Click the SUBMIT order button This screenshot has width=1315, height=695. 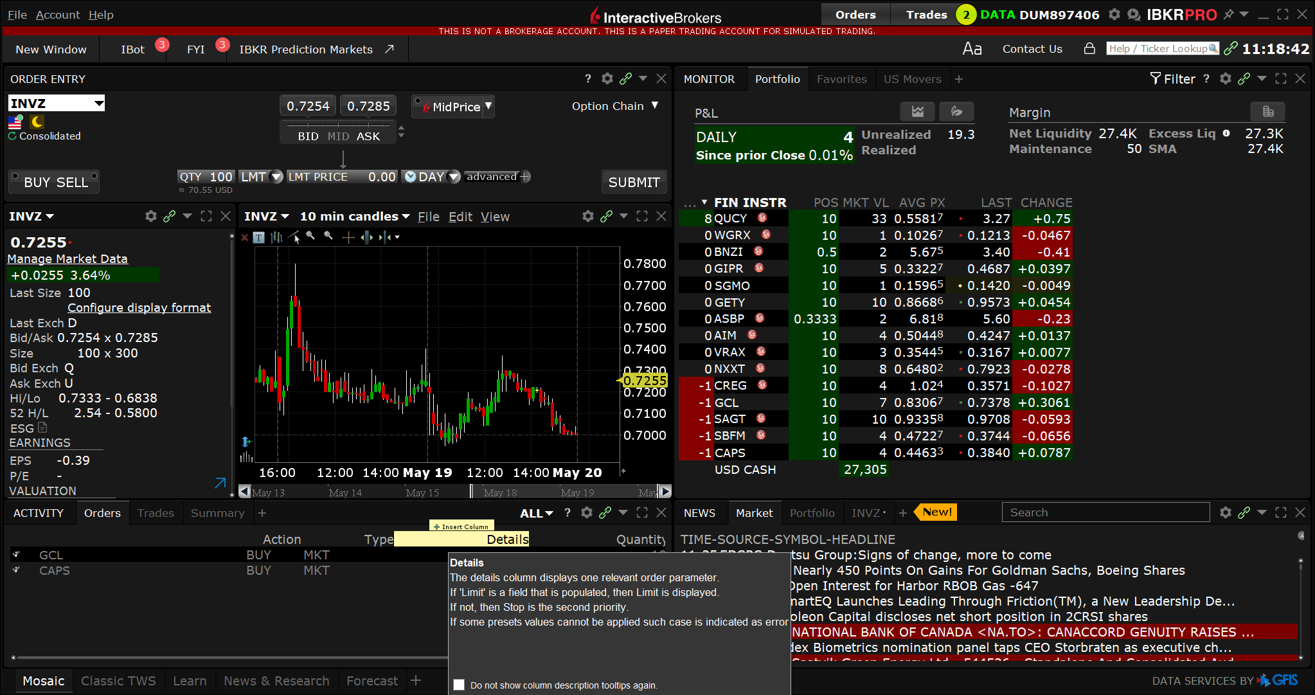tap(634, 183)
